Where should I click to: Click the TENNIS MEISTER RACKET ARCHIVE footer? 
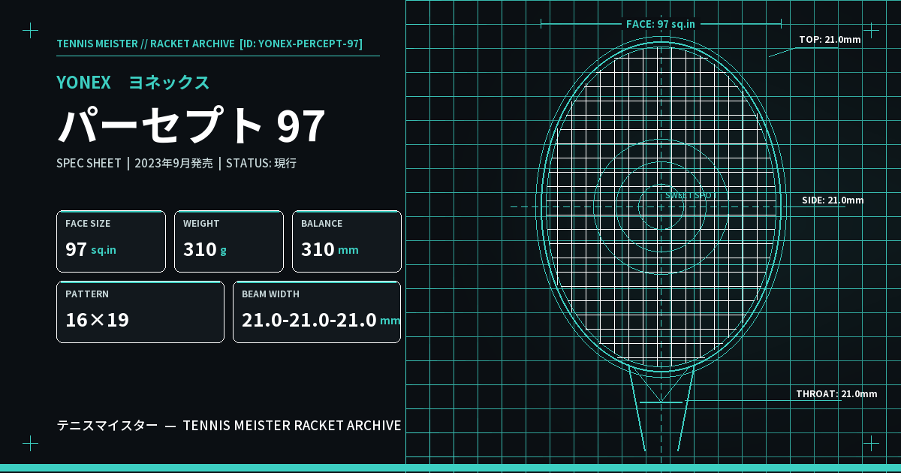pyautogui.click(x=292, y=426)
